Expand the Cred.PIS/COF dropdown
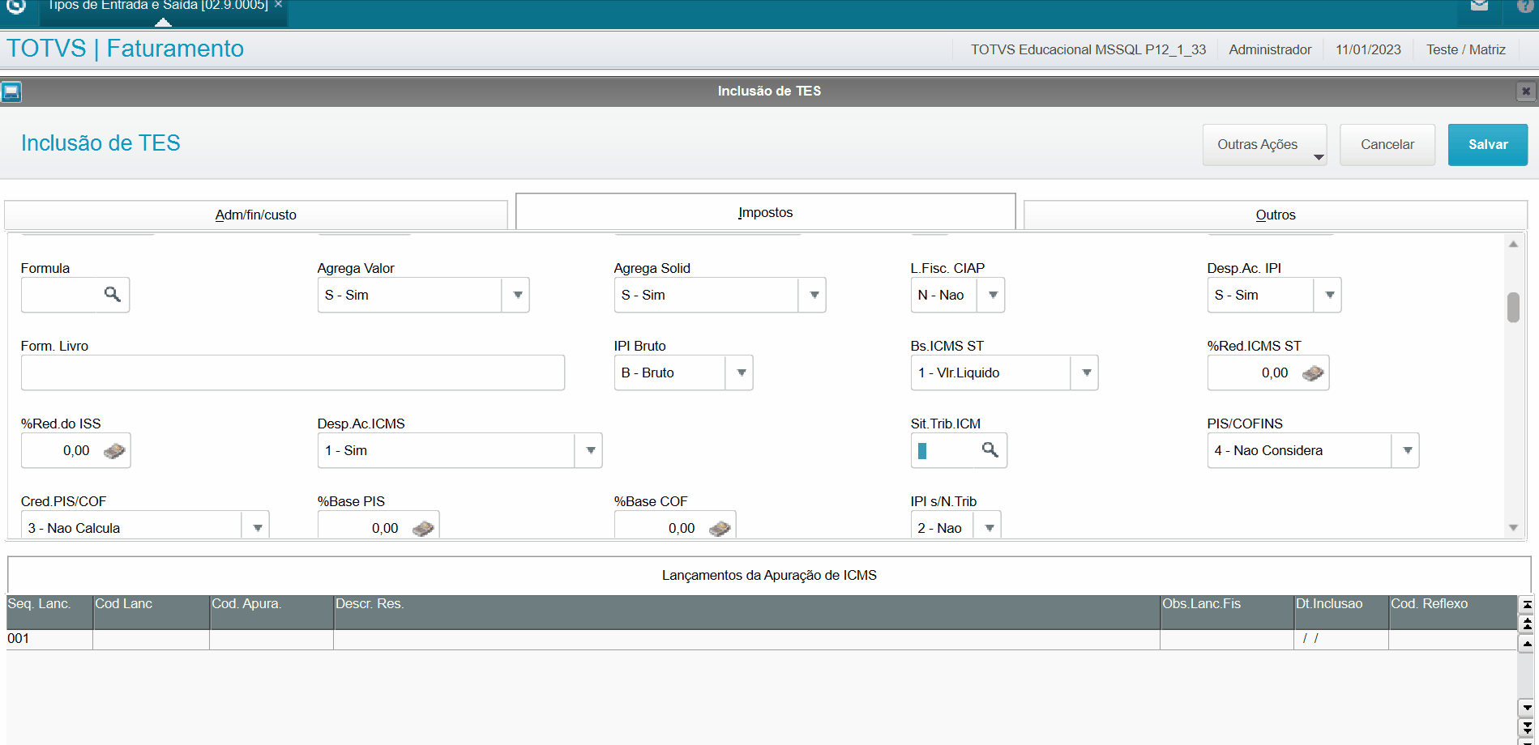The image size is (1539, 745). click(256, 526)
